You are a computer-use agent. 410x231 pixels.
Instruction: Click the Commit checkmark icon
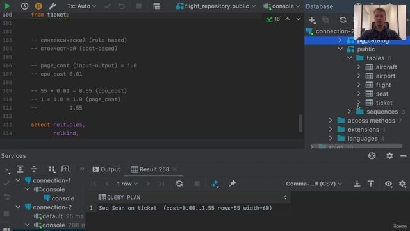pos(108,6)
